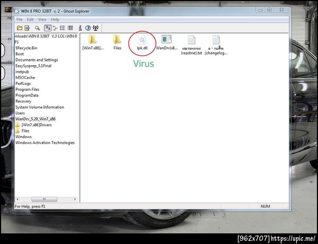Select ProgramData in the tree

pos(27,95)
